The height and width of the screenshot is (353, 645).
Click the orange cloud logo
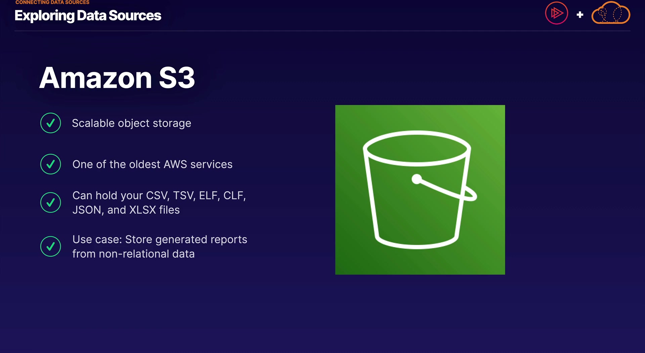coord(611,13)
